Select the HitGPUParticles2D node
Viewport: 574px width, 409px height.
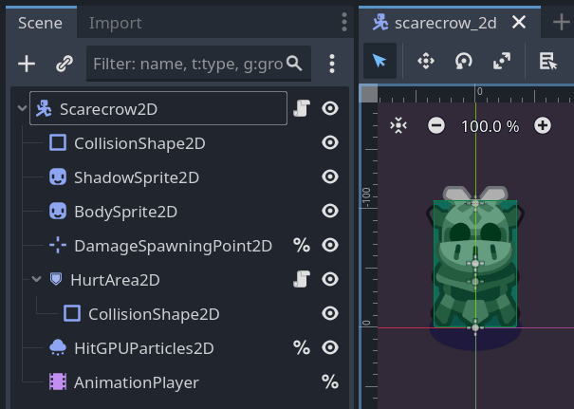144,348
